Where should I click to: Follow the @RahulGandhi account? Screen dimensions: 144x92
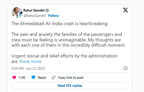tap(54, 16)
